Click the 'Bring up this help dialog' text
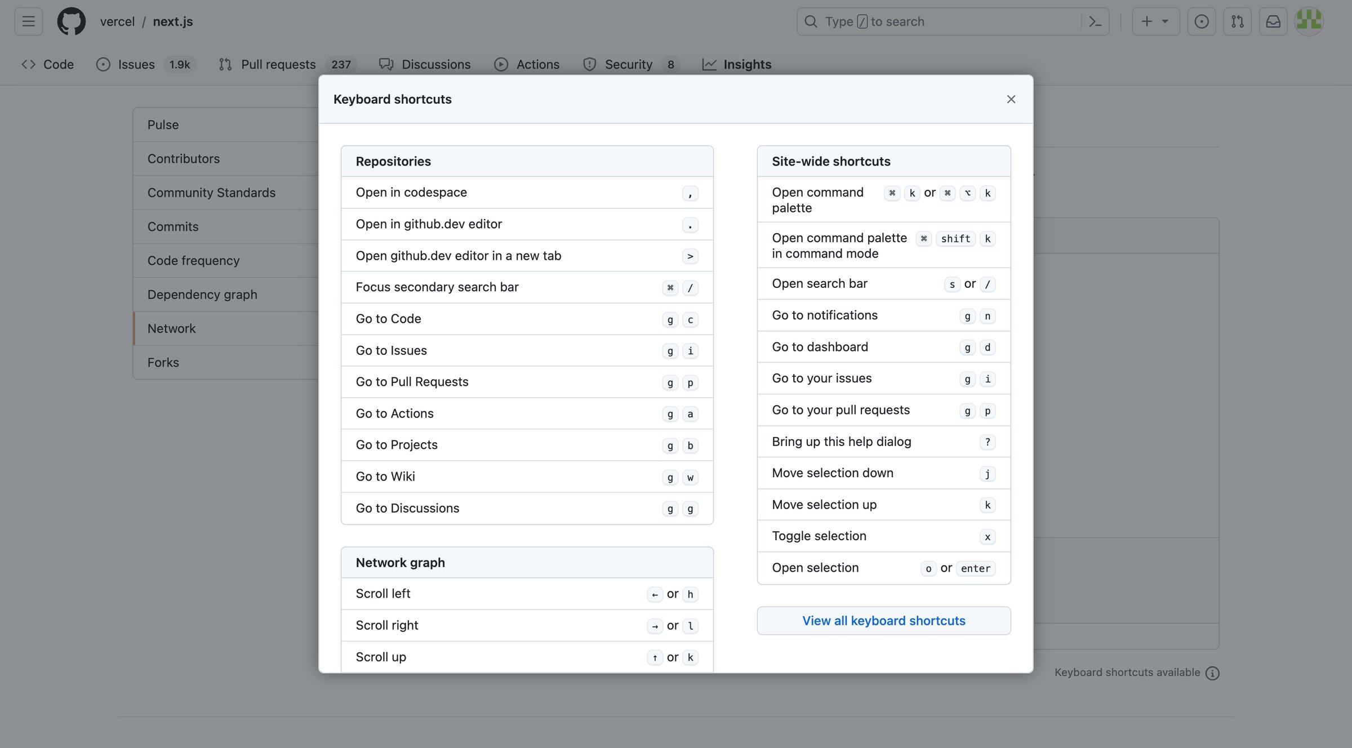 841,441
